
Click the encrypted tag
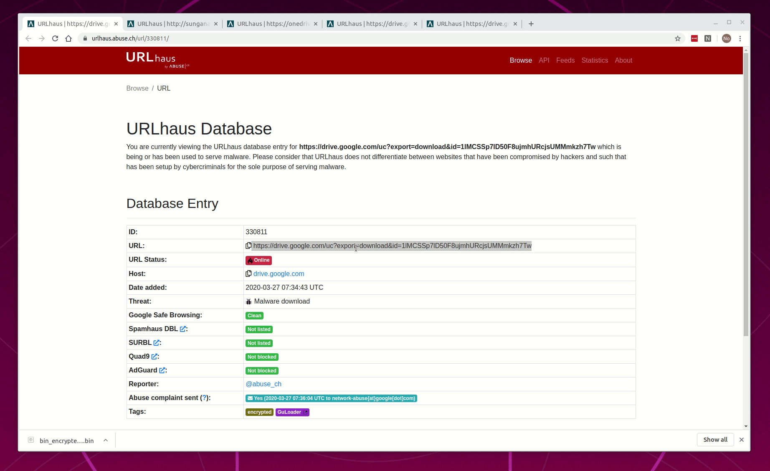point(259,412)
